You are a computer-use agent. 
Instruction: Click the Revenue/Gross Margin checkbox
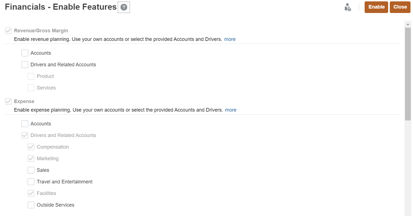8,30
